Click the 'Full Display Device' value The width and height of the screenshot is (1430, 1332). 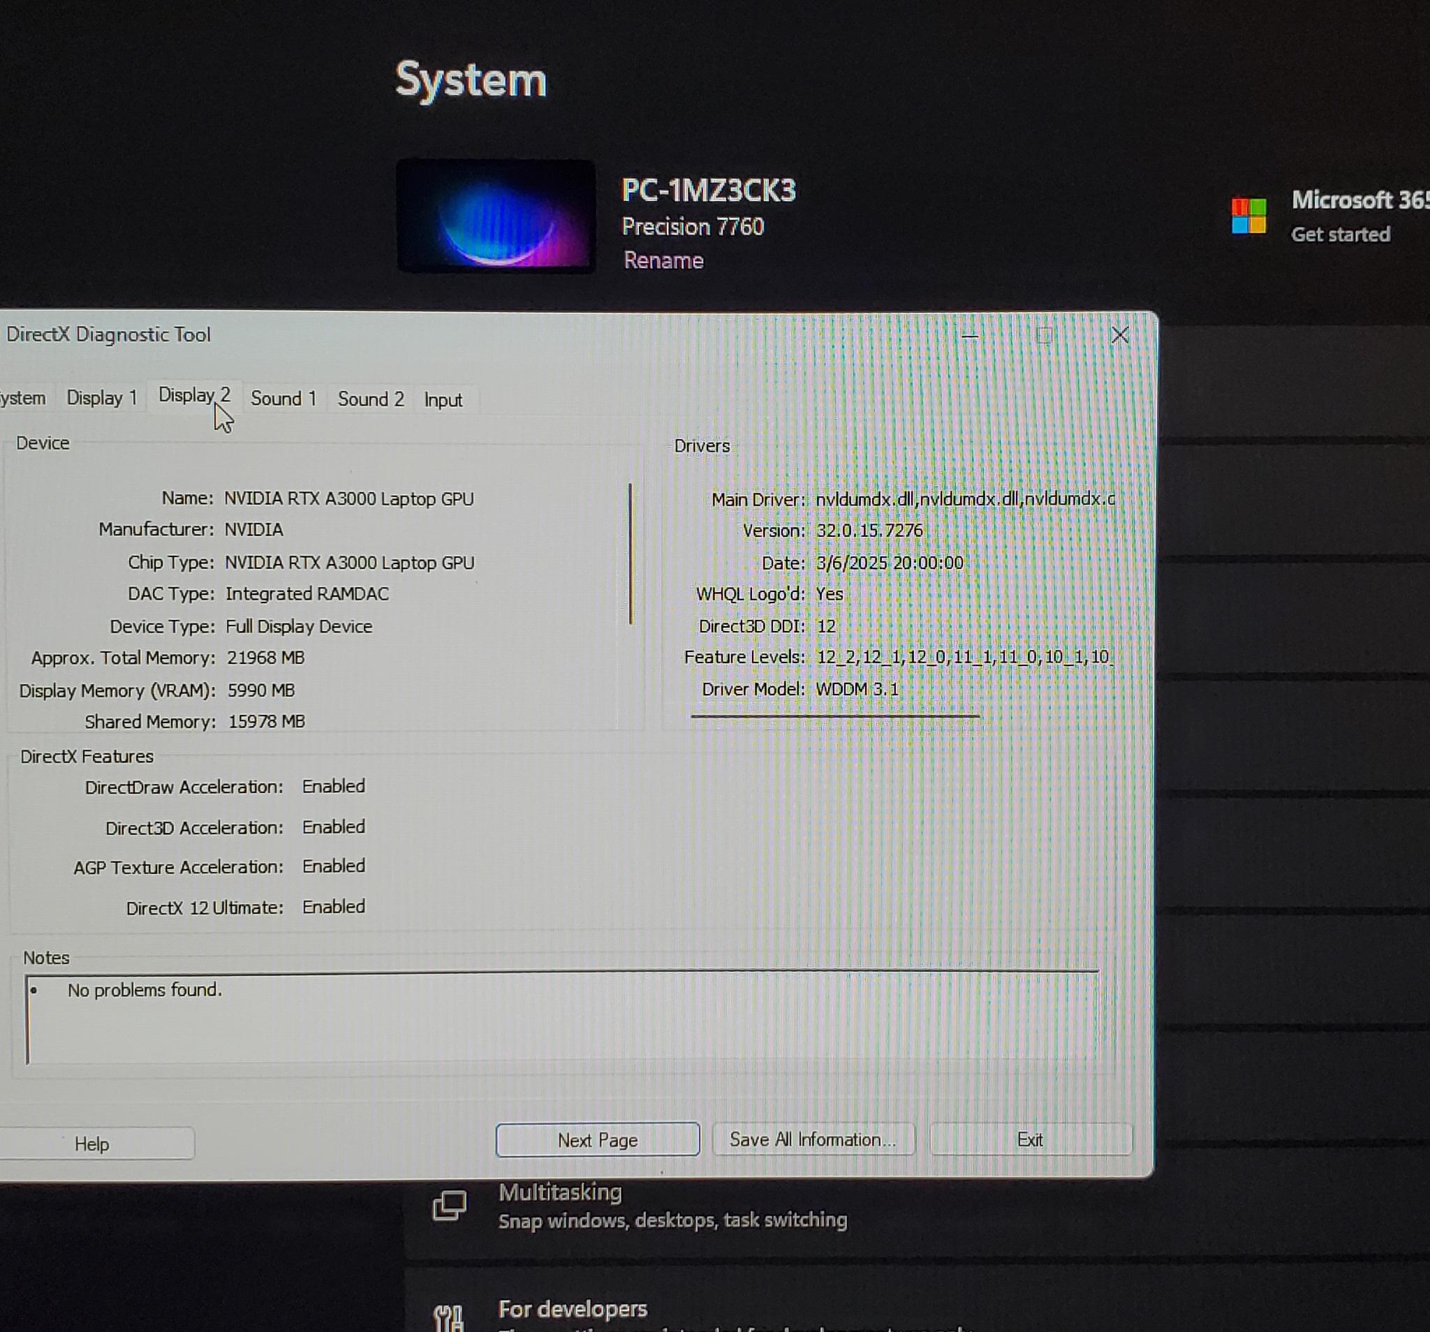point(300,626)
